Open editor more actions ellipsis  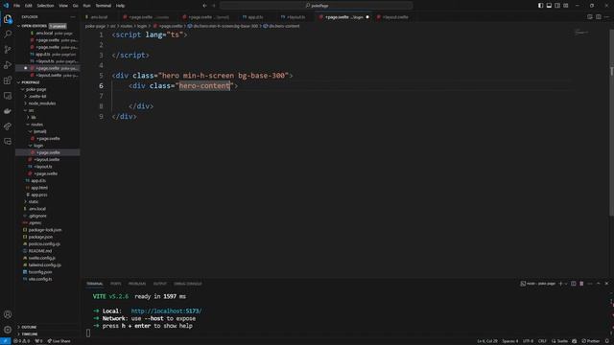[x=606, y=17]
